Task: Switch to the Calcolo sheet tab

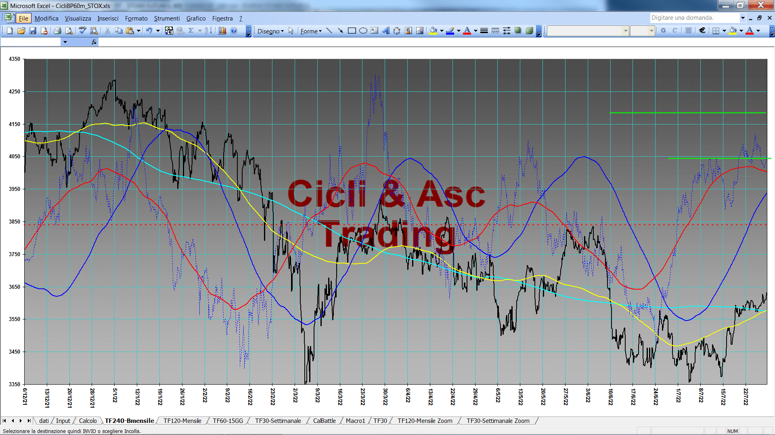Action: (x=88, y=421)
